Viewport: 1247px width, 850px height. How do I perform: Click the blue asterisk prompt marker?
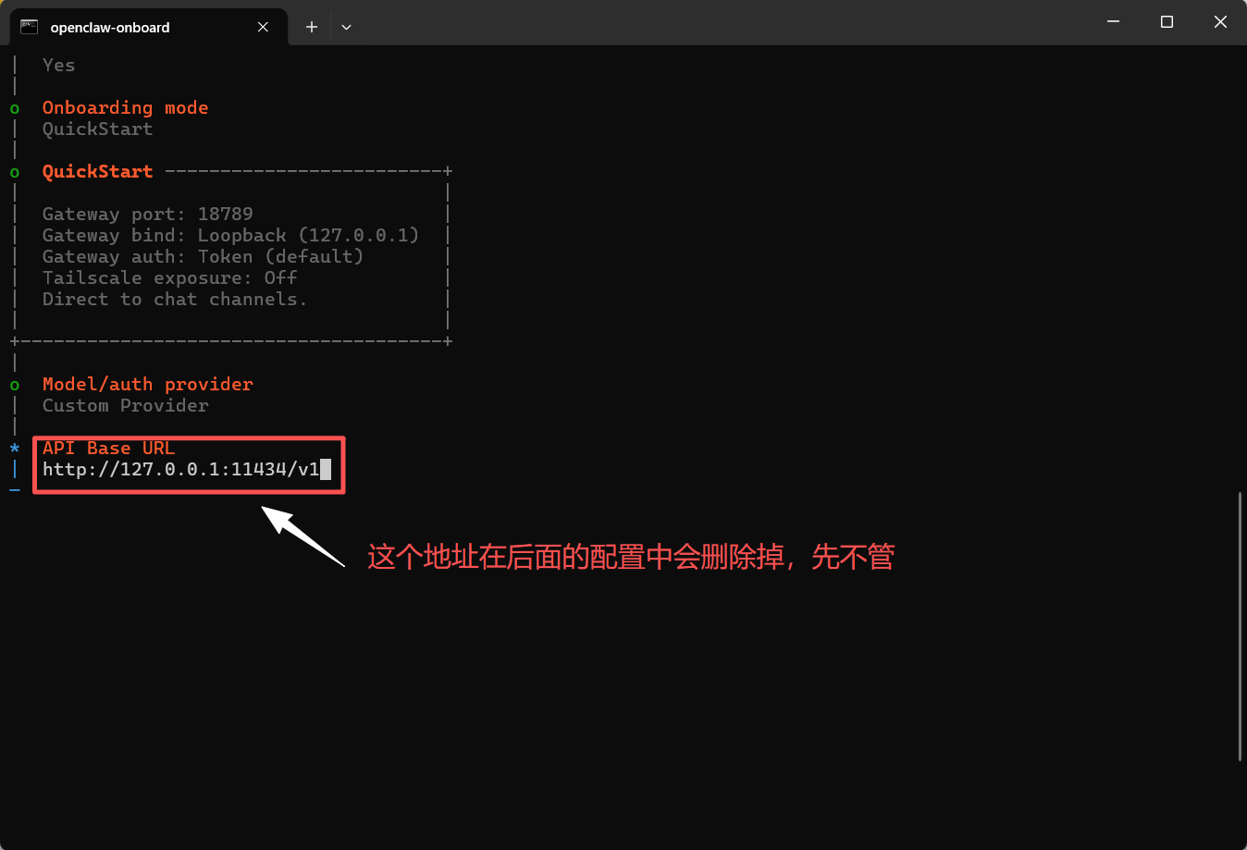click(x=15, y=449)
